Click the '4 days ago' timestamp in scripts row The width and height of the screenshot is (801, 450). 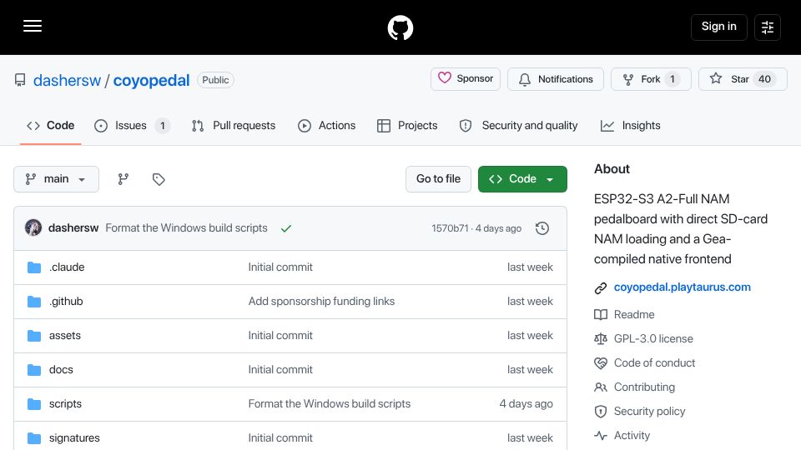click(x=526, y=404)
